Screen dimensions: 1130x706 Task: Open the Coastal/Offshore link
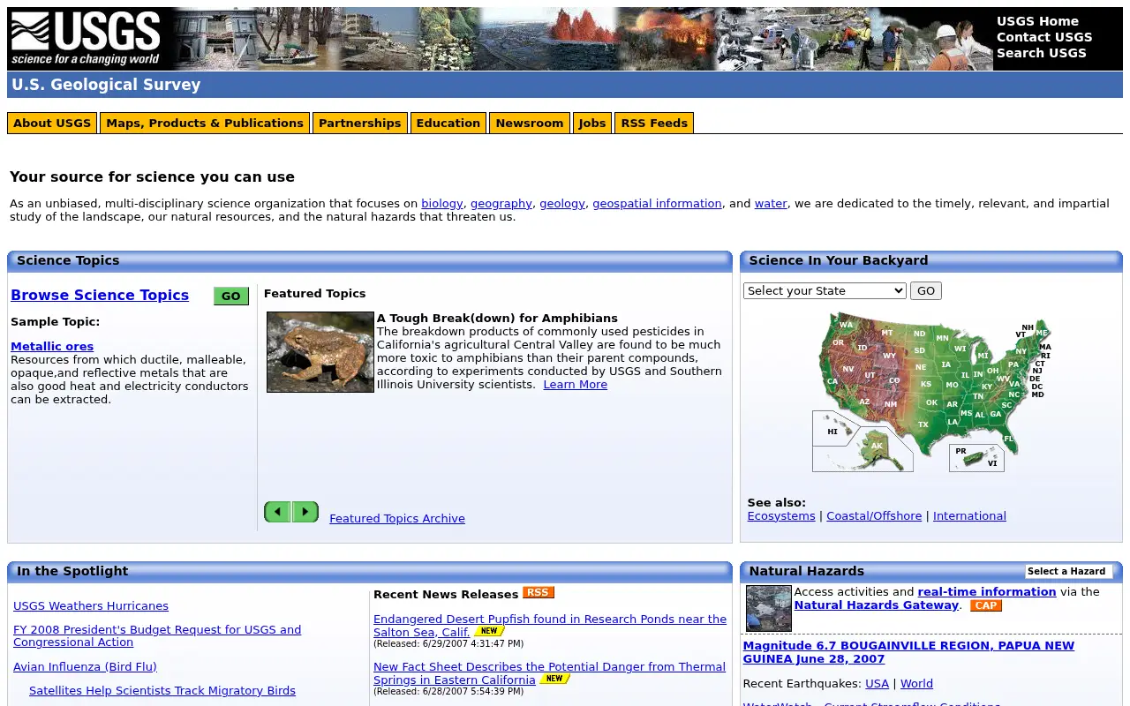click(x=874, y=515)
